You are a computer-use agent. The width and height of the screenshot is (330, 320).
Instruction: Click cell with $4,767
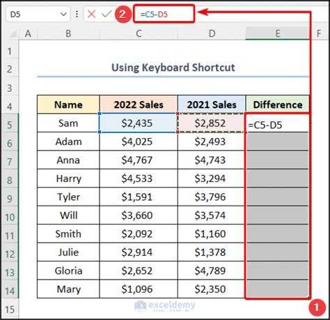tap(139, 160)
